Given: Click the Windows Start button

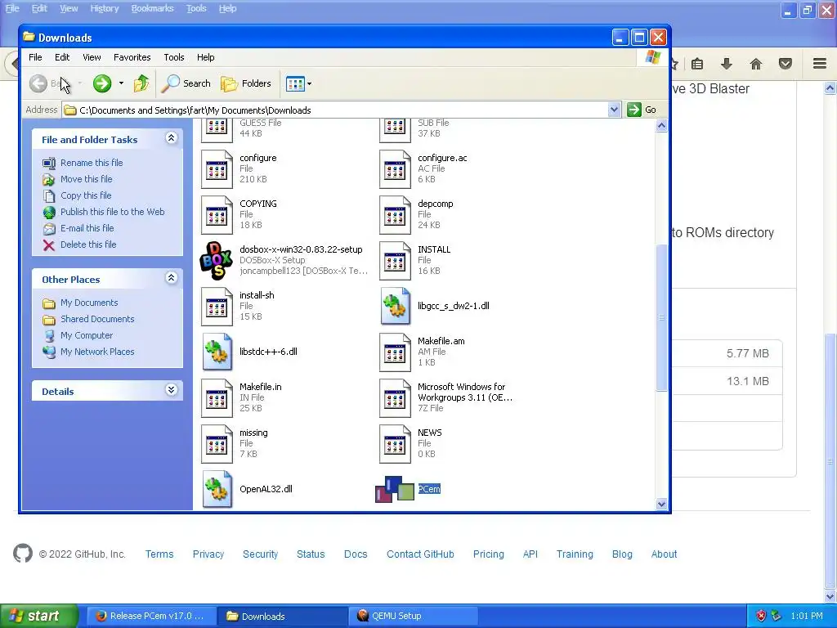Looking at the screenshot, I should tap(39, 616).
